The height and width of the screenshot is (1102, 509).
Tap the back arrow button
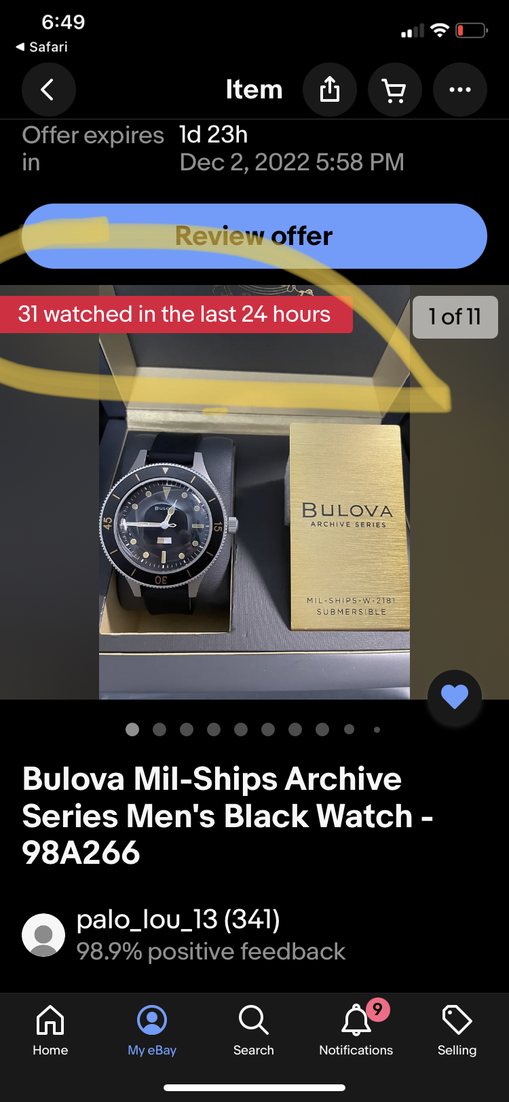[48, 90]
